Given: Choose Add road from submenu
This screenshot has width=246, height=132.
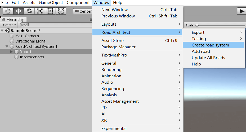Looking at the screenshot, I should (x=201, y=51).
